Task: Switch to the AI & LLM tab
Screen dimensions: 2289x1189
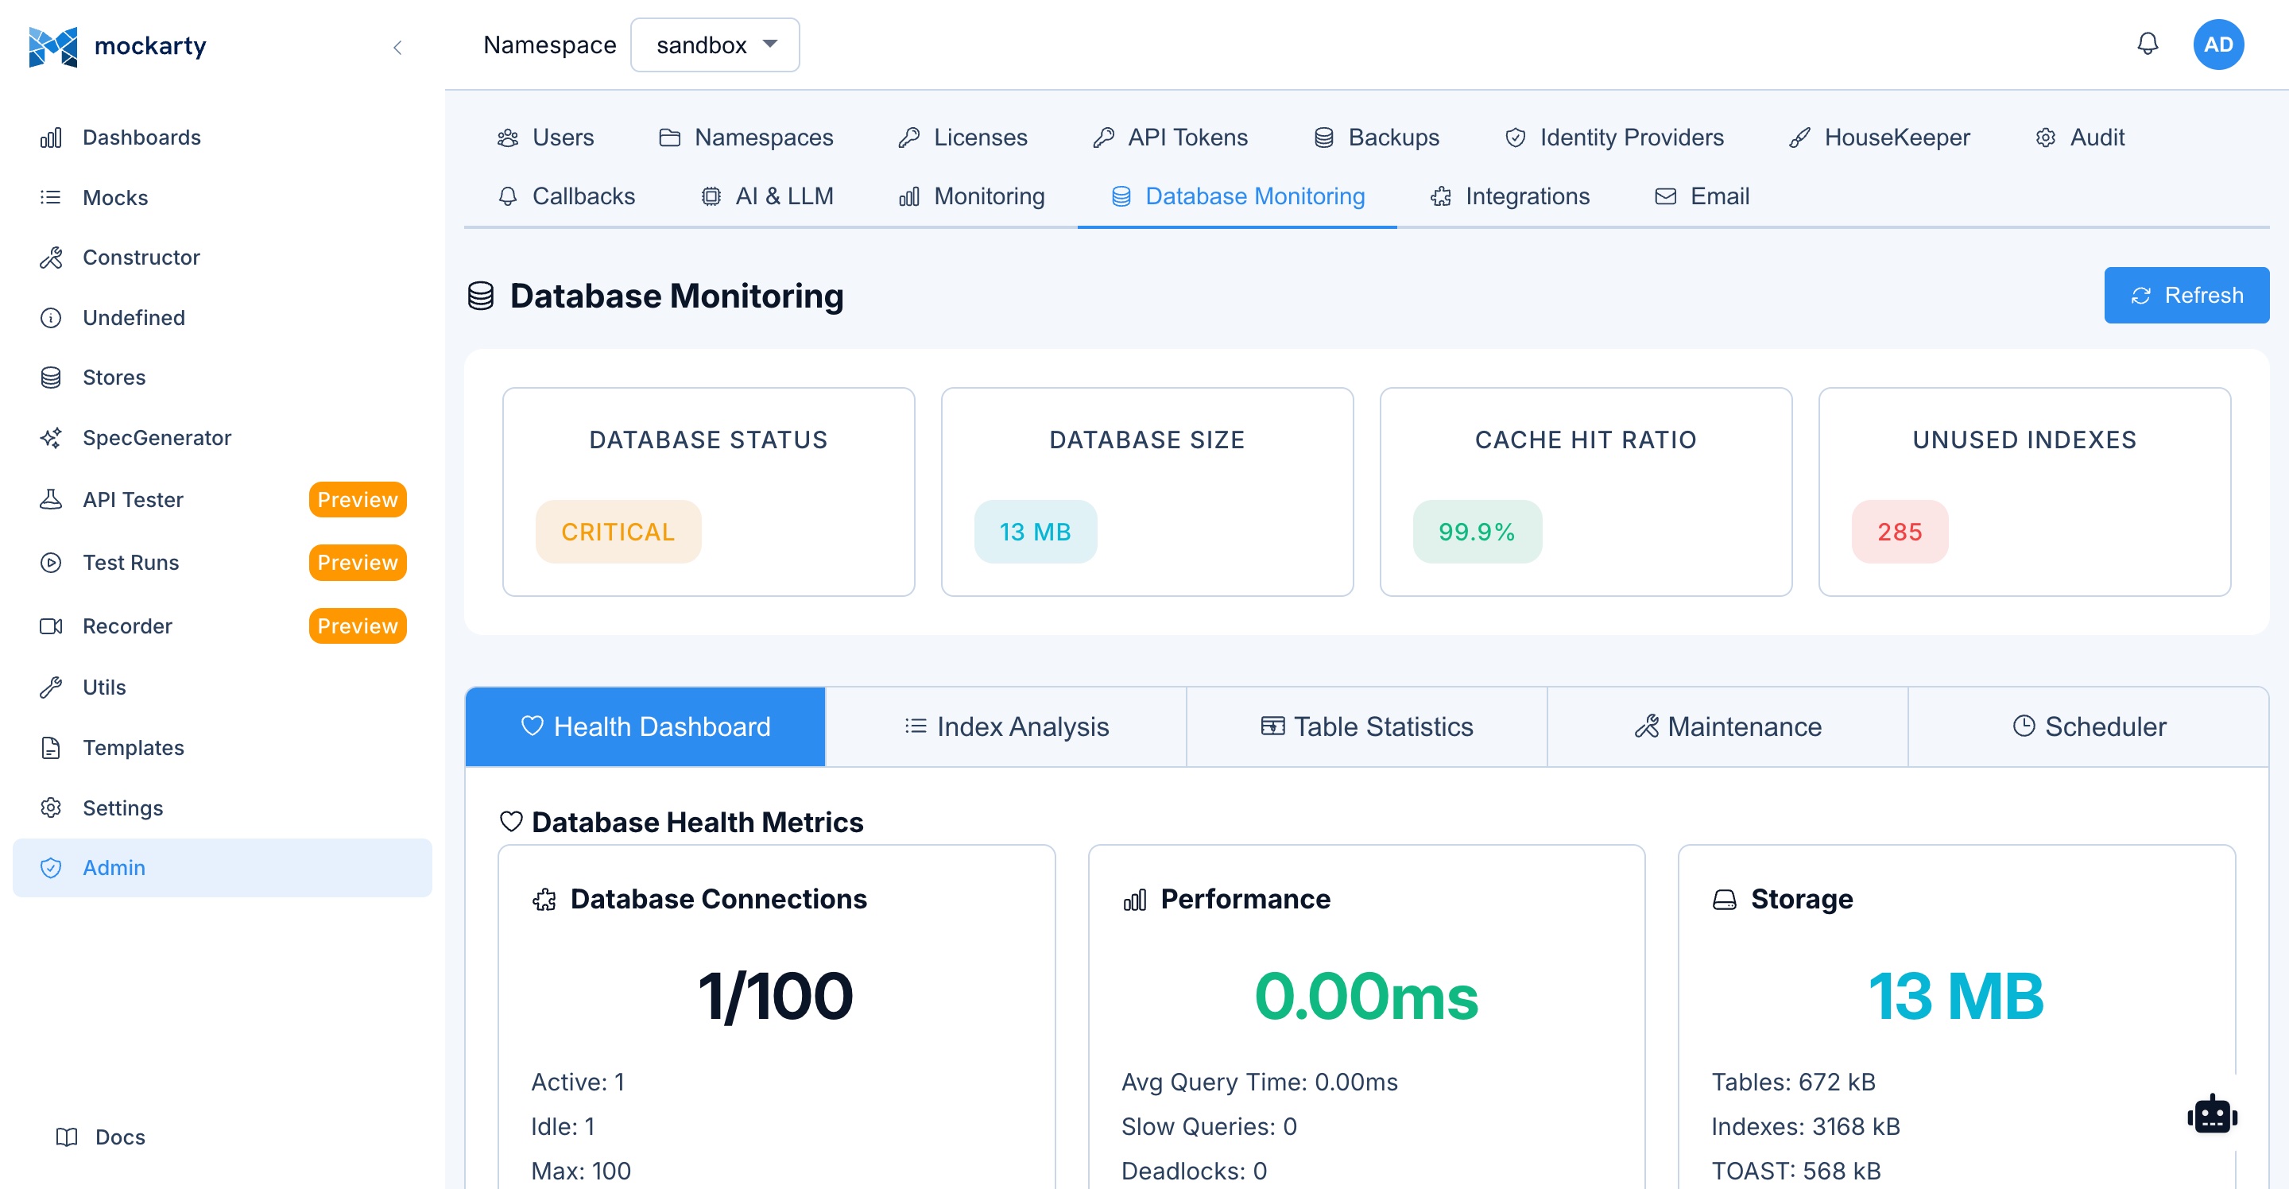Action: 767,196
